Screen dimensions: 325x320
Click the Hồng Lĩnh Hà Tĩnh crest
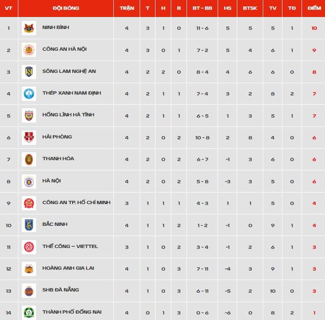(29, 116)
